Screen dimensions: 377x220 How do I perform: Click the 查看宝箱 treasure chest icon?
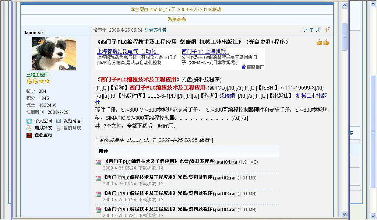tap(29, 135)
